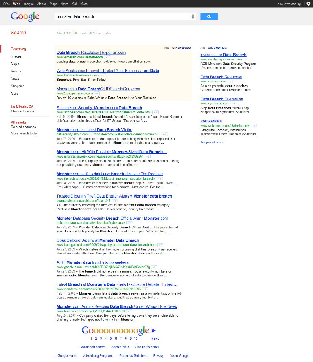This screenshot has height=362, width=313.
Task: Click the blue next-page arrow
Action: 154,331
